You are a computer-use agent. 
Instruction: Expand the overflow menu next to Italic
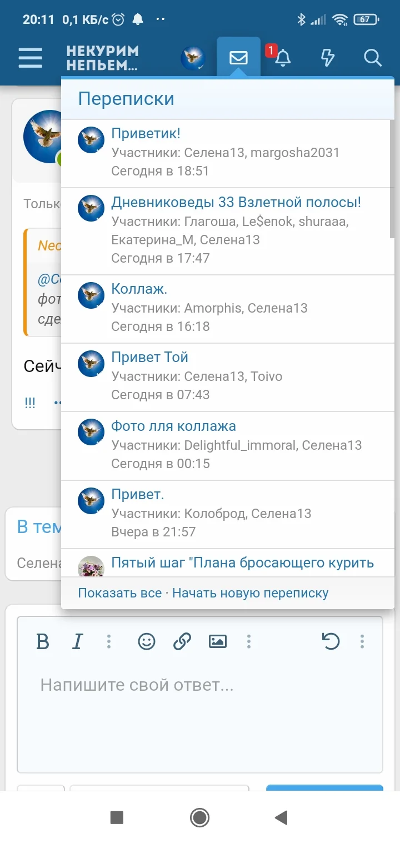(x=109, y=642)
